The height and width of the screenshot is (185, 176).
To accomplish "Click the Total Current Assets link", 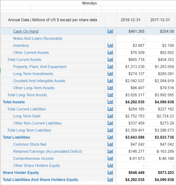I will (x=24, y=60).
